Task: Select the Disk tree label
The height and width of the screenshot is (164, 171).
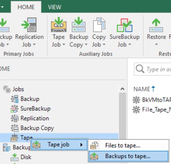Action: [x=26, y=157]
